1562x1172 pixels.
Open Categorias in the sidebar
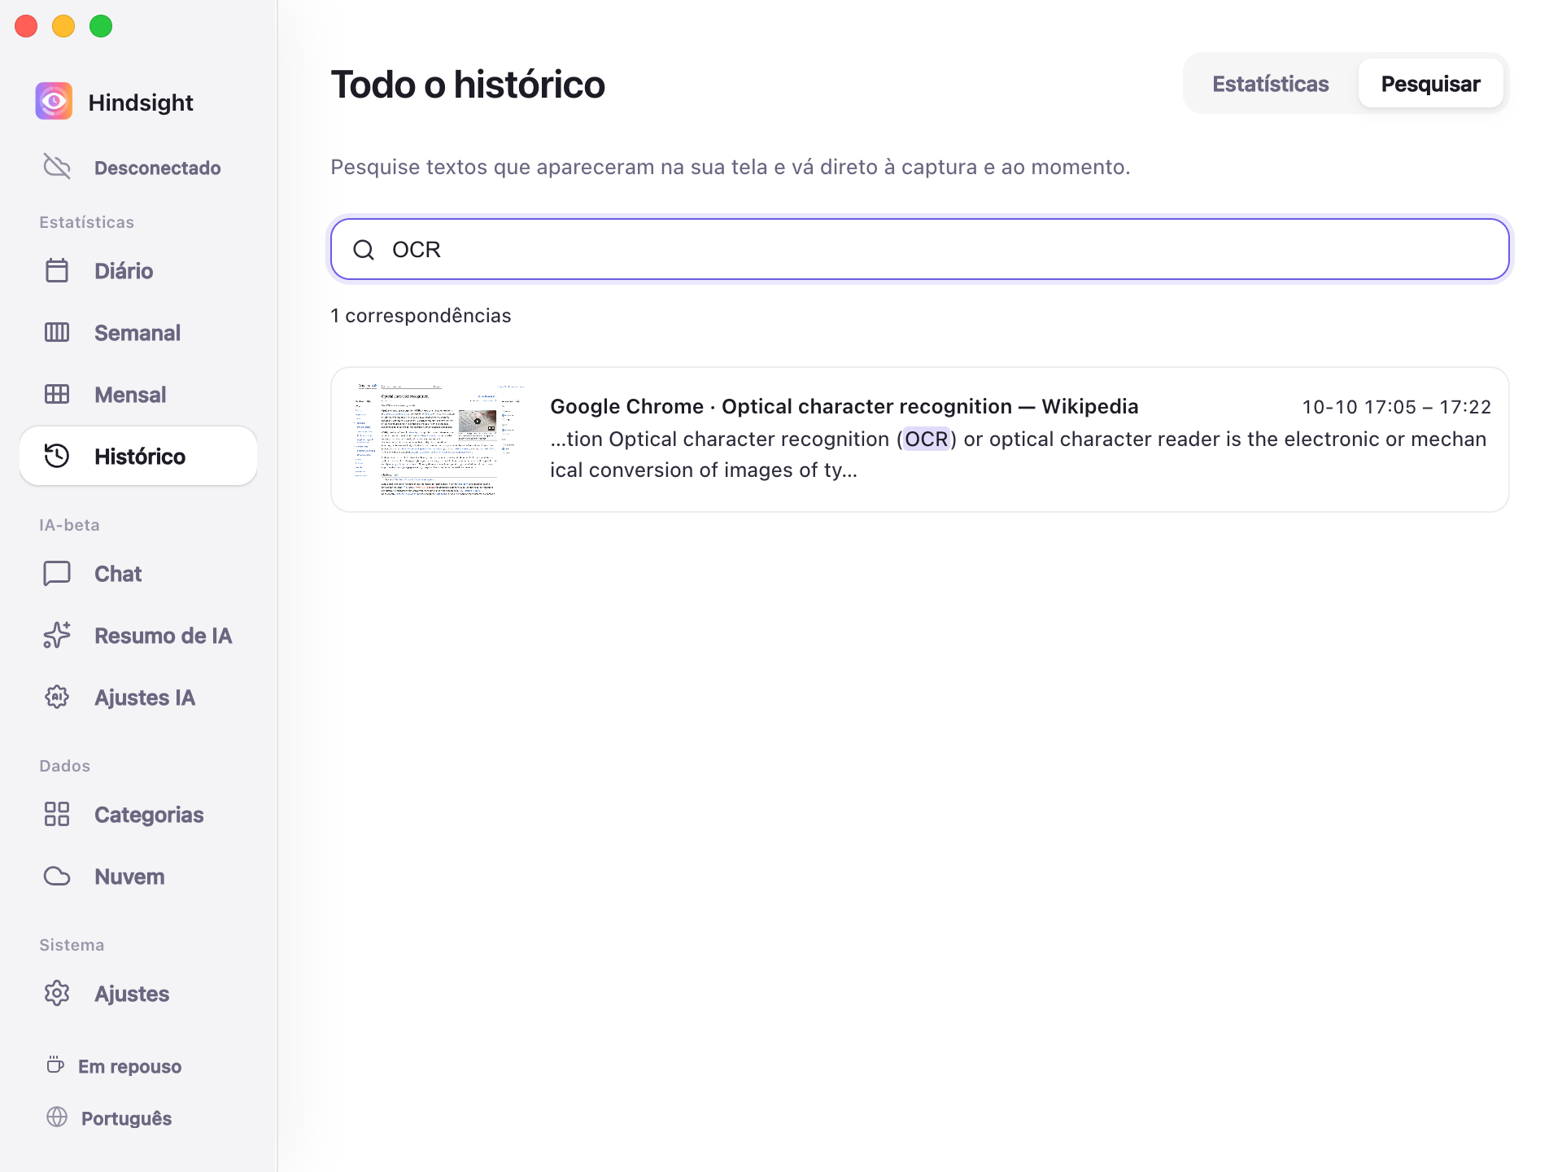(138, 814)
